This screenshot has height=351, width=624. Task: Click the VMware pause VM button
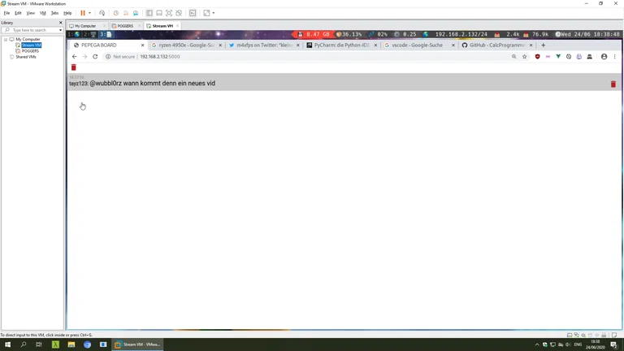click(82, 13)
